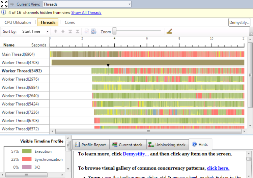Click the red Synchronization color swatch
This screenshot has height=178, width=253.
click(x=27, y=159)
